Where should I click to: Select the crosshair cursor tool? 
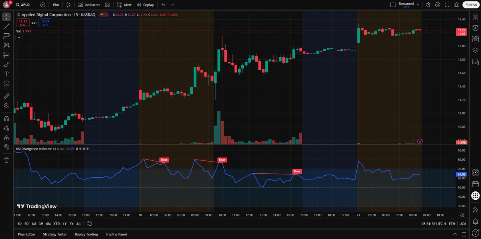[x=6, y=17]
